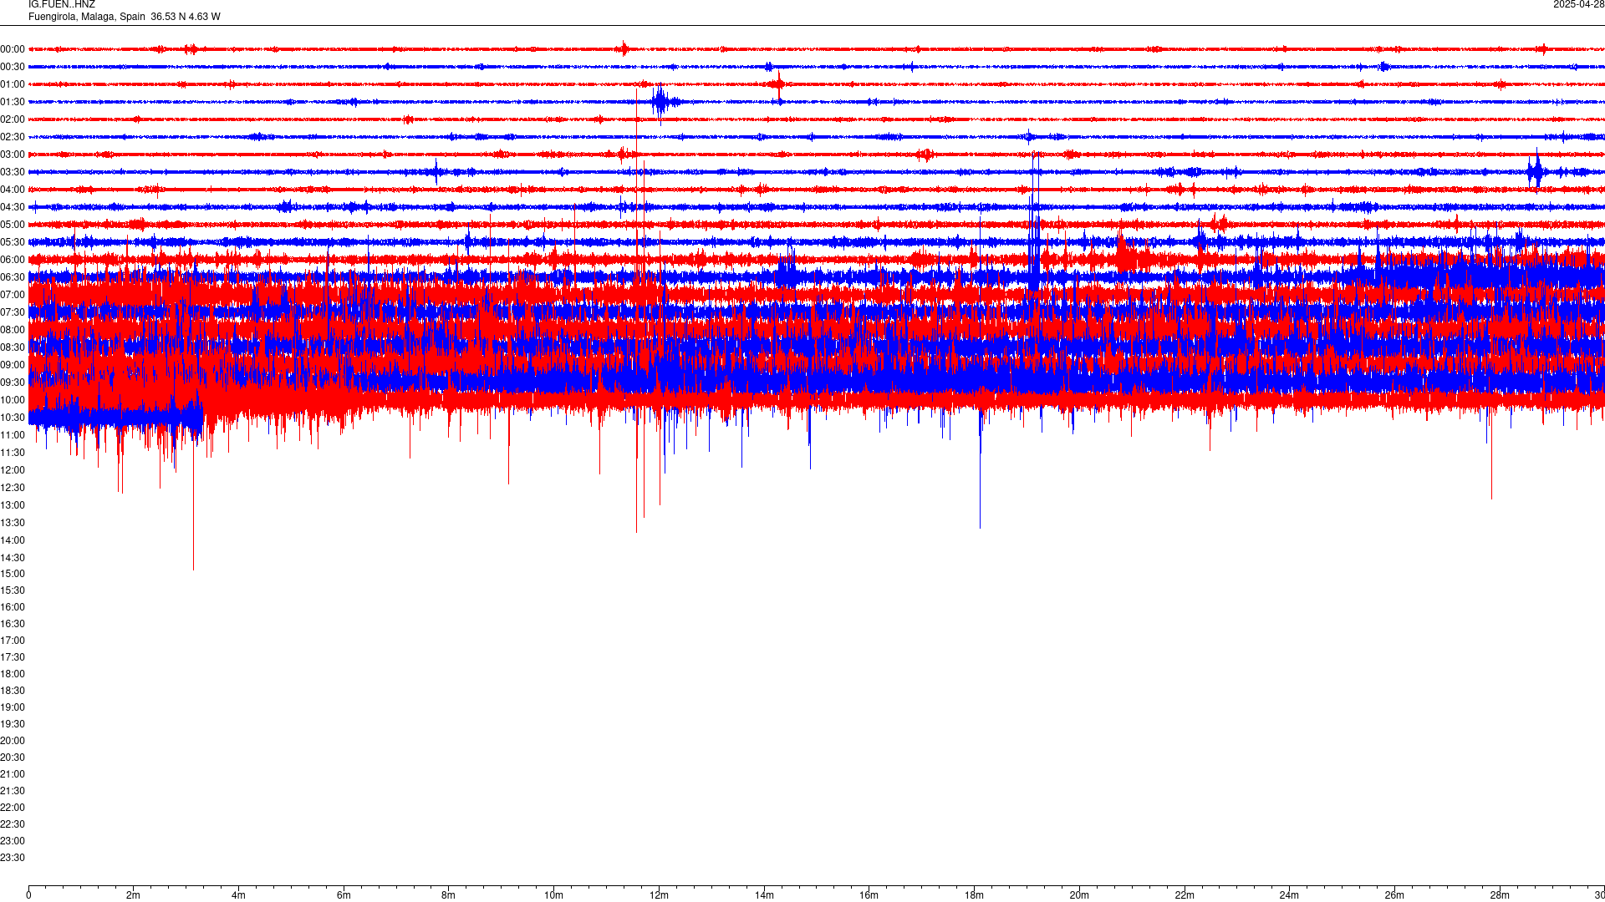Click the 20m axis tick label
Screen dimensions: 1605x902
point(1079,895)
